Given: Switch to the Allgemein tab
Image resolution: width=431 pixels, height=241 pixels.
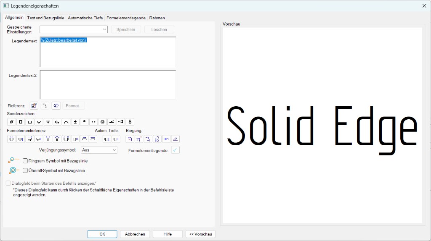Looking at the screenshot, I should pos(14,18).
